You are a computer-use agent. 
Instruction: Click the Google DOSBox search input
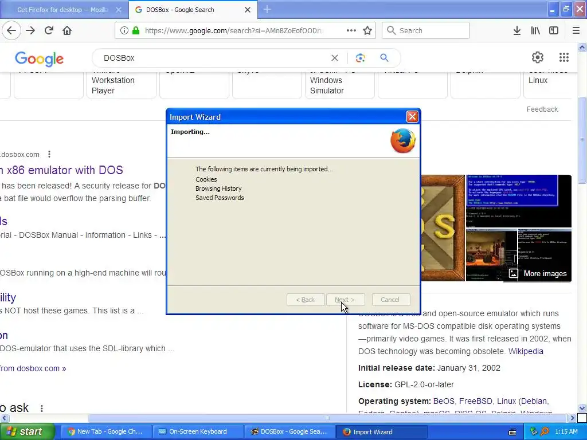point(213,58)
